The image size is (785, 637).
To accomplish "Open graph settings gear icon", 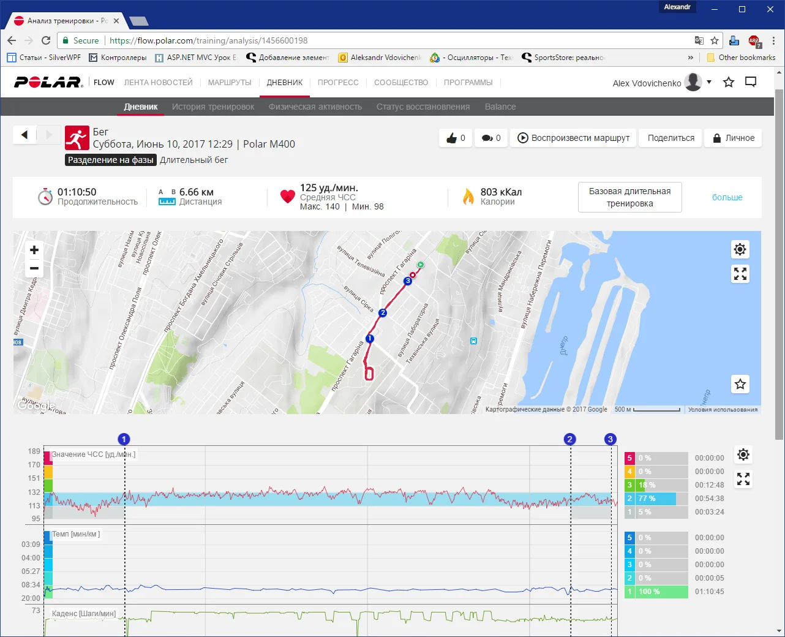I will (x=743, y=454).
